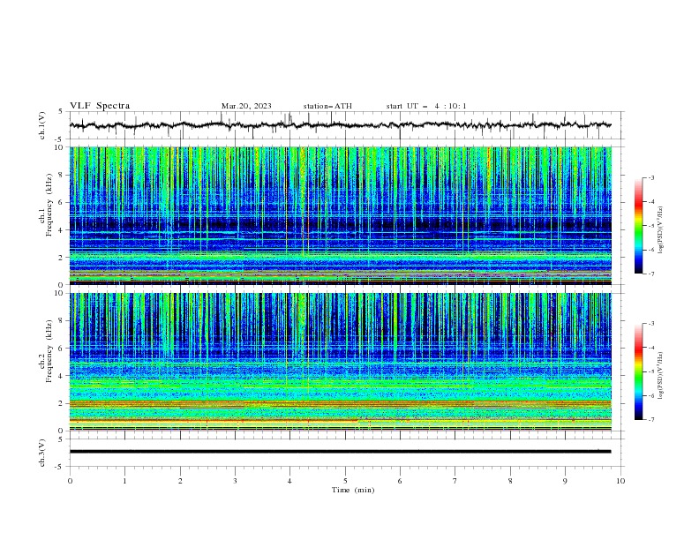Click time axis tick label "5"
699x540 pixels.
pyautogui.click(x=345, y=481)
